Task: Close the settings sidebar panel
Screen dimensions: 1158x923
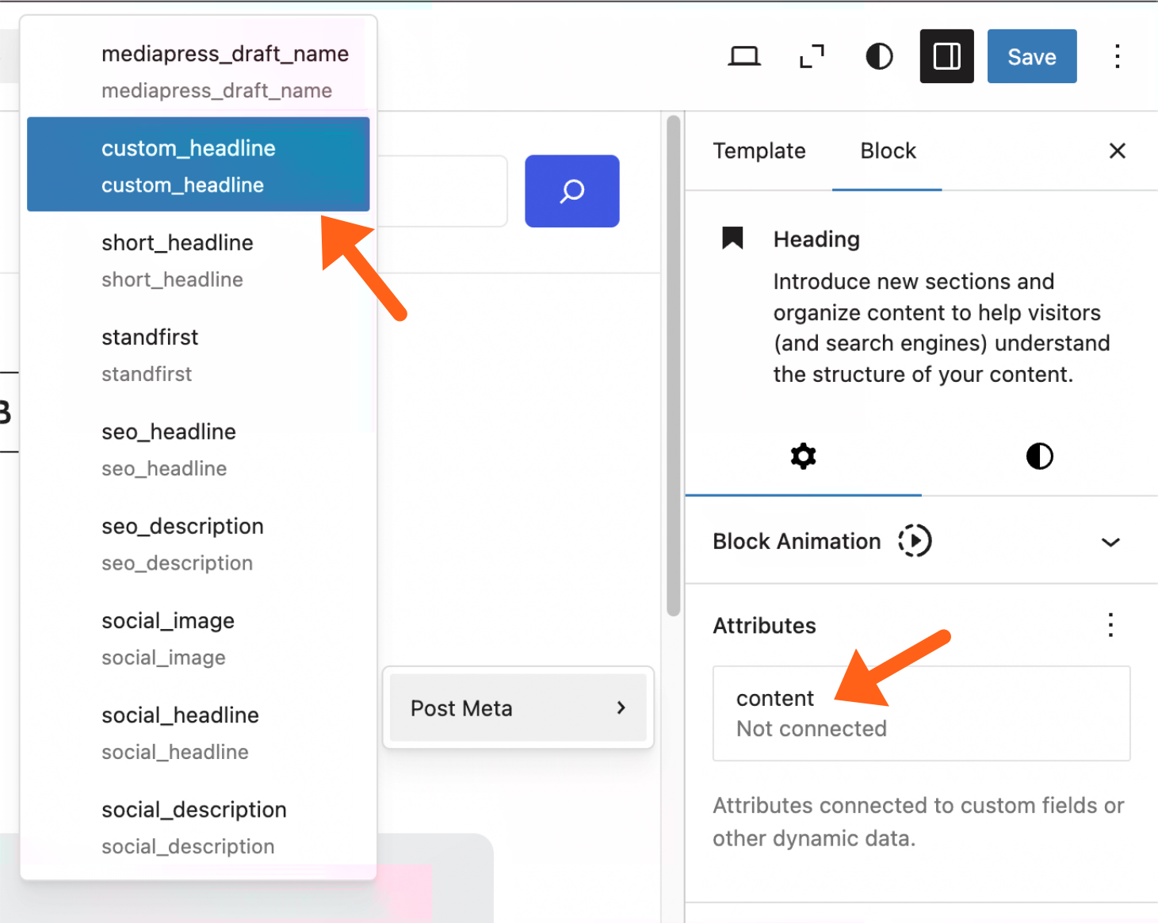Action: click(x=1117, y=151)
